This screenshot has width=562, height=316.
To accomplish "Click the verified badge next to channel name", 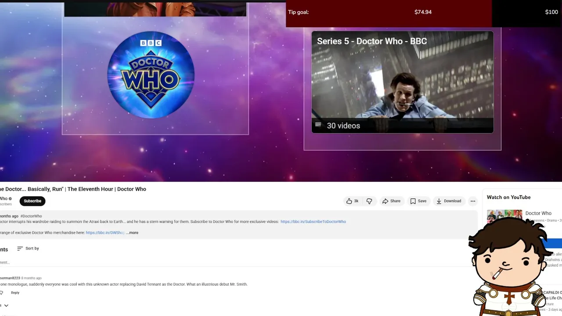I will tap(10, 199).
